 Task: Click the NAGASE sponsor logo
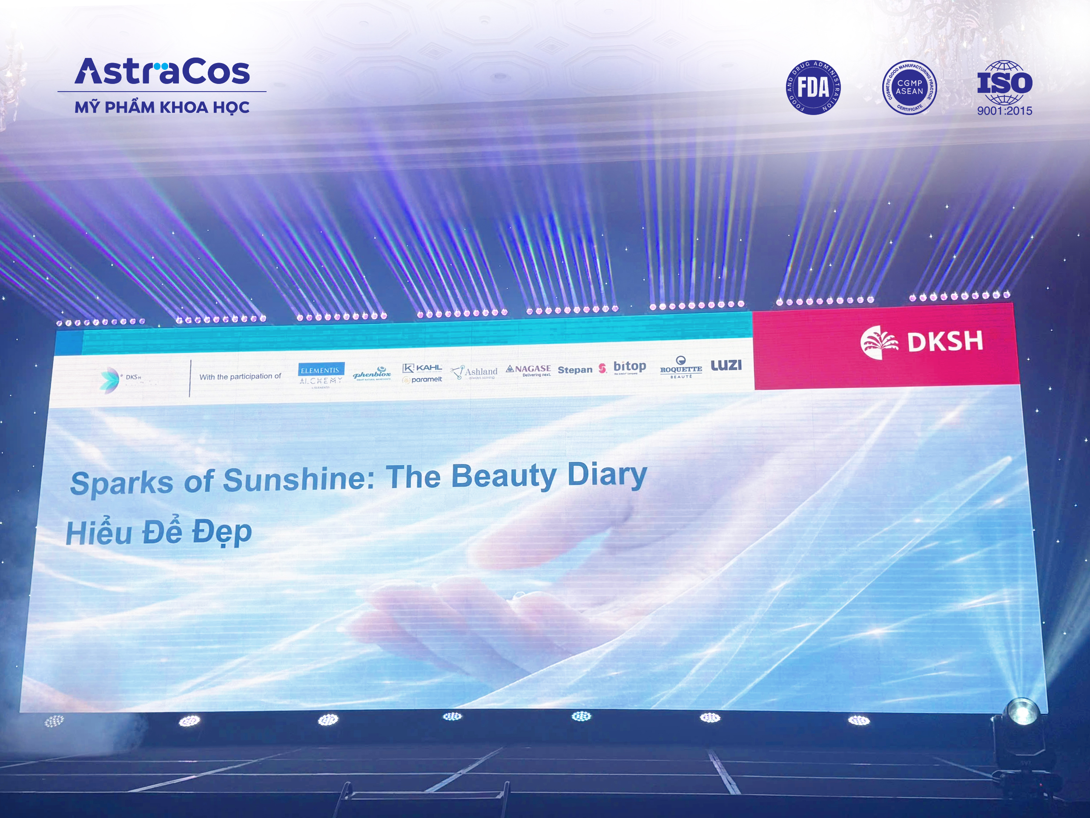click(529, 370)
